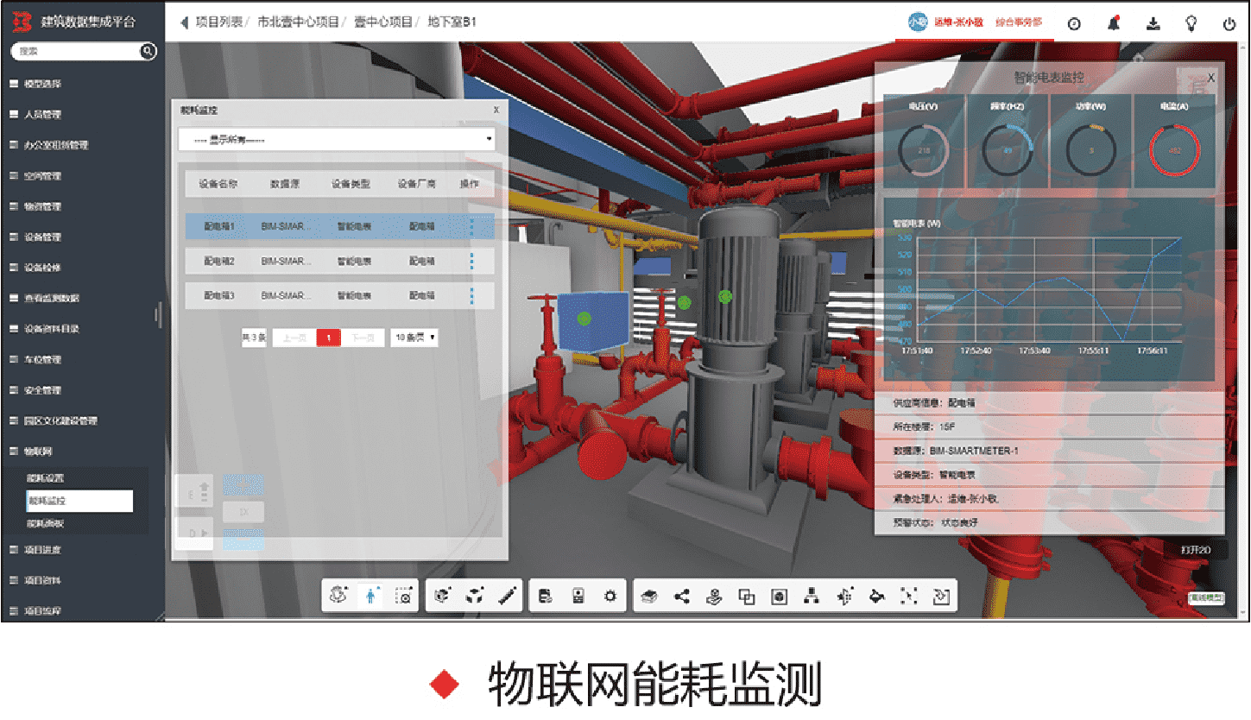Open the notification bell icon

point(1115,23)
